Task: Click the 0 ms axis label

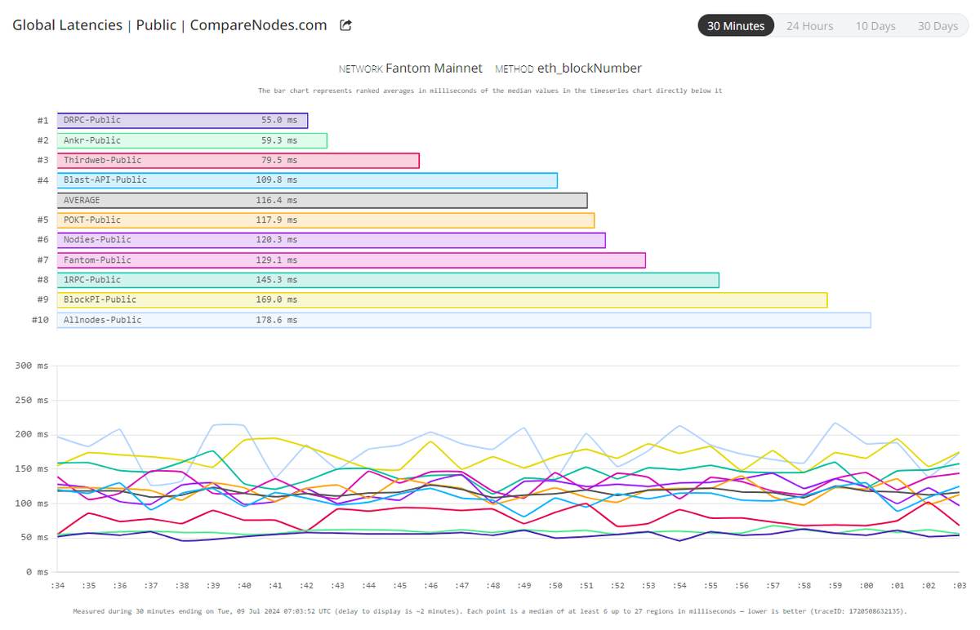Action: 38,571
